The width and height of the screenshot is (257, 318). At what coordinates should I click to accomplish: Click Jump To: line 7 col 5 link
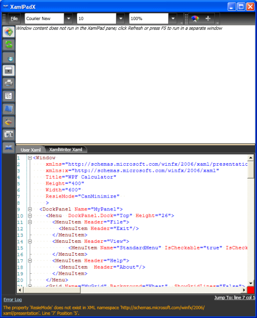pos(235,297)
